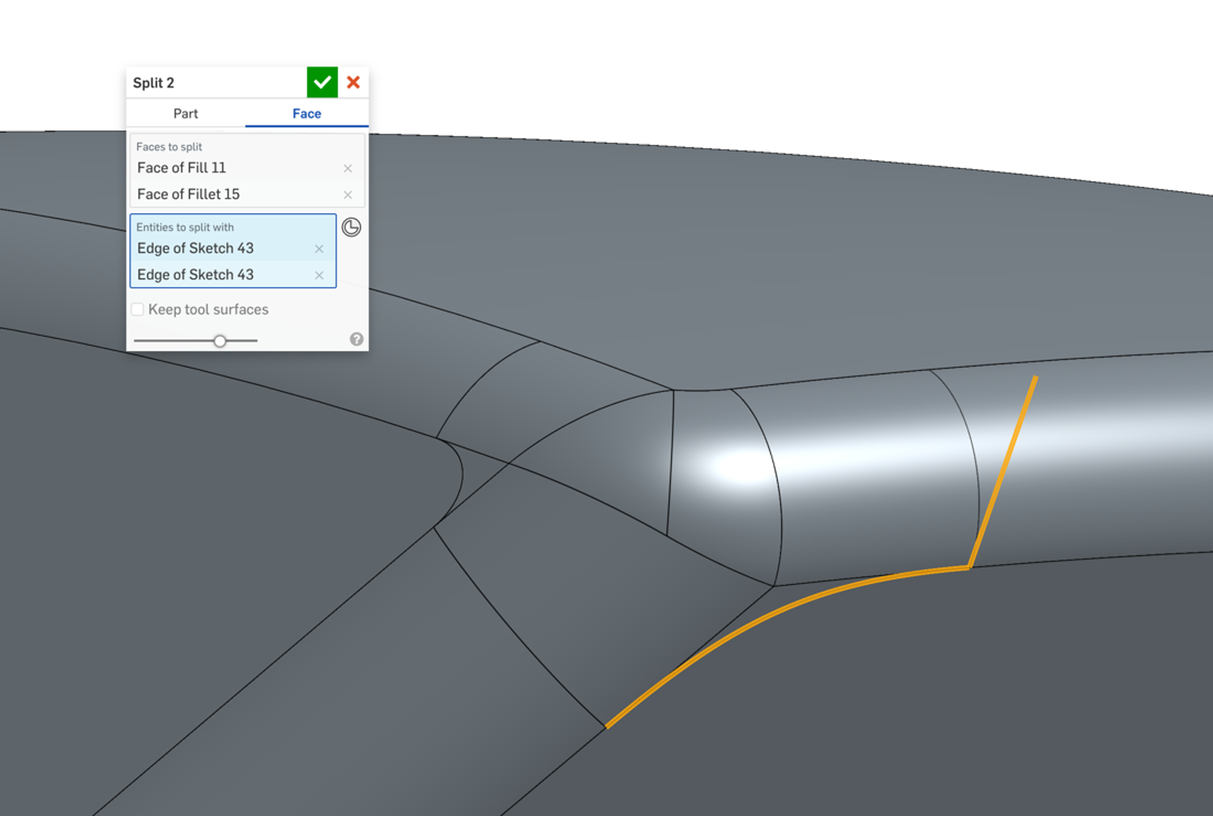Image resolution: width=1213 pixels, height=816 pixels.
Task: Click the first Edge of Sketch 43 entry
Action: coord(196,249)
